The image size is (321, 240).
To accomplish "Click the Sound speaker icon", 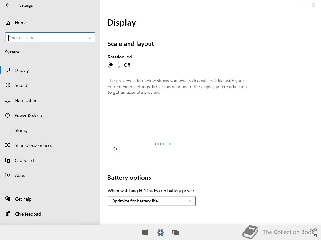I will click(x=8, y=85).
